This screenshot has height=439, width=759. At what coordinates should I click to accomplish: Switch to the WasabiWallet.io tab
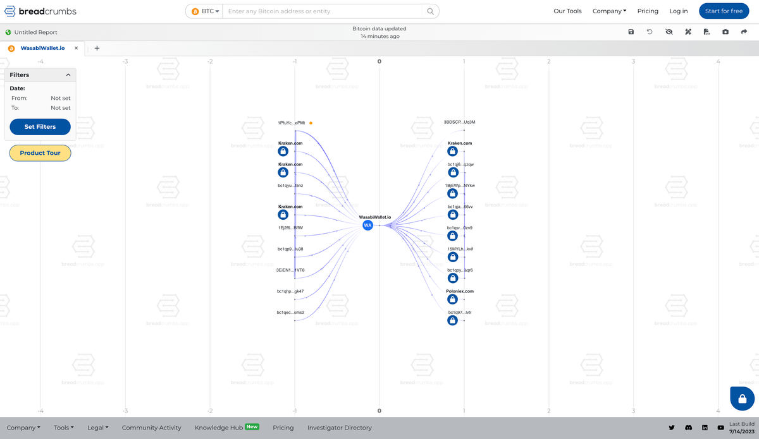pos(42,48)
